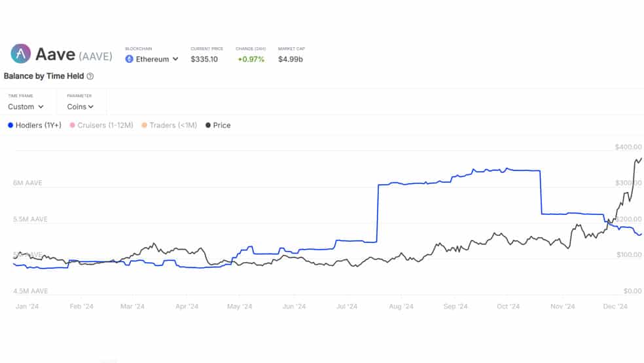This screenshot has width=644, height=363.
Task: Click the Jan '24 axis label
Action: 27,306
